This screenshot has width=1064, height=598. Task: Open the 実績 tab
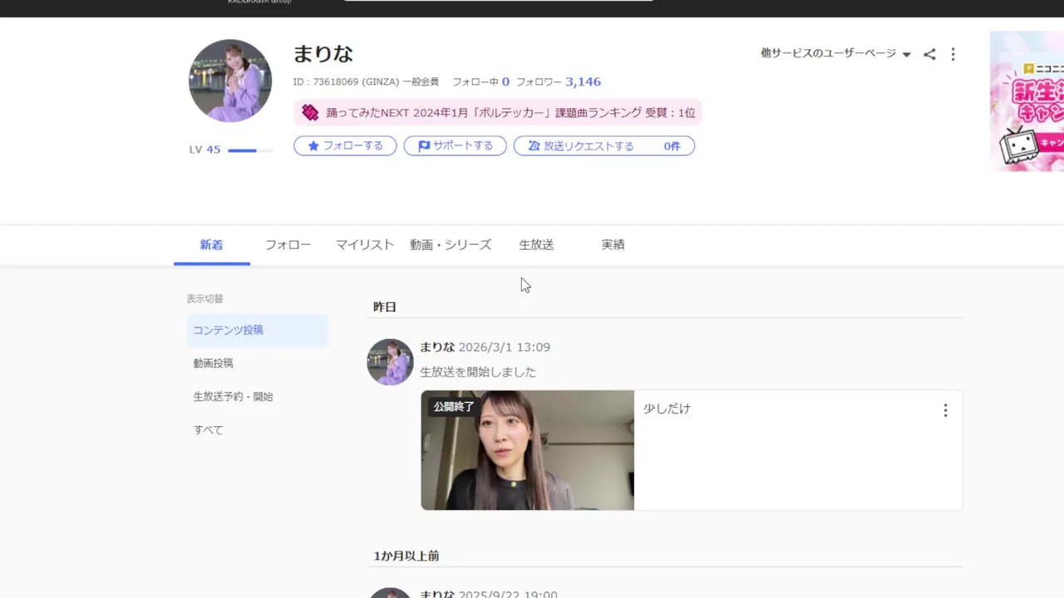point(613,245)
